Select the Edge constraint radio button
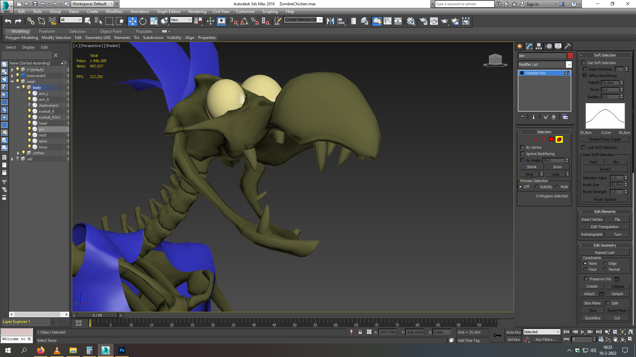The width and height of the screenshot is (636, 357). pyautogui.click(x=605, y=263)
